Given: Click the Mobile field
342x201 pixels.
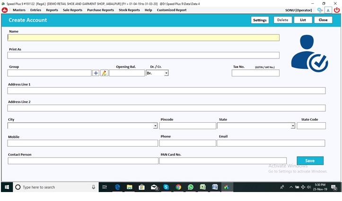Looking at the screenshot, I should pos(83,143).
